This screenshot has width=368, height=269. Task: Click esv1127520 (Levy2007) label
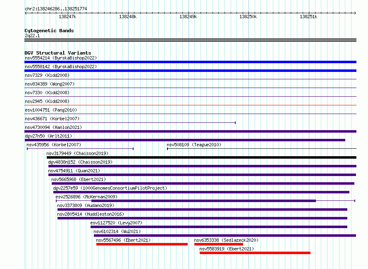tap(117, 223)
